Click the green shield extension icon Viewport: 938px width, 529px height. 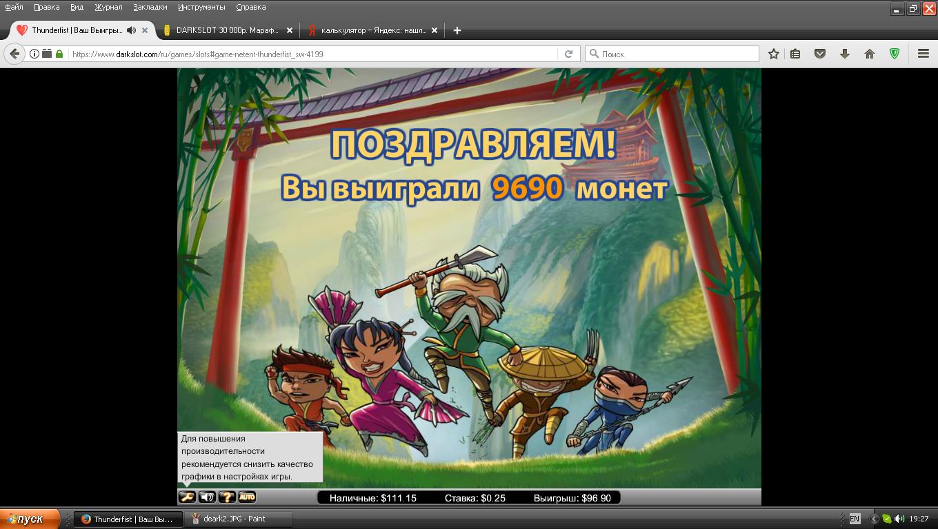pos(895,54)
